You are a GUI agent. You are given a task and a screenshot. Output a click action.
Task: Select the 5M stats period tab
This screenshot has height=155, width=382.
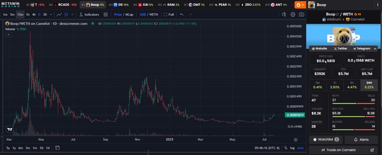point(318,85)
